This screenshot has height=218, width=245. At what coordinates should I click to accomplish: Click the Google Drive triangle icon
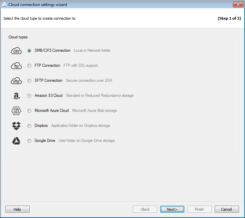(16, 141)
